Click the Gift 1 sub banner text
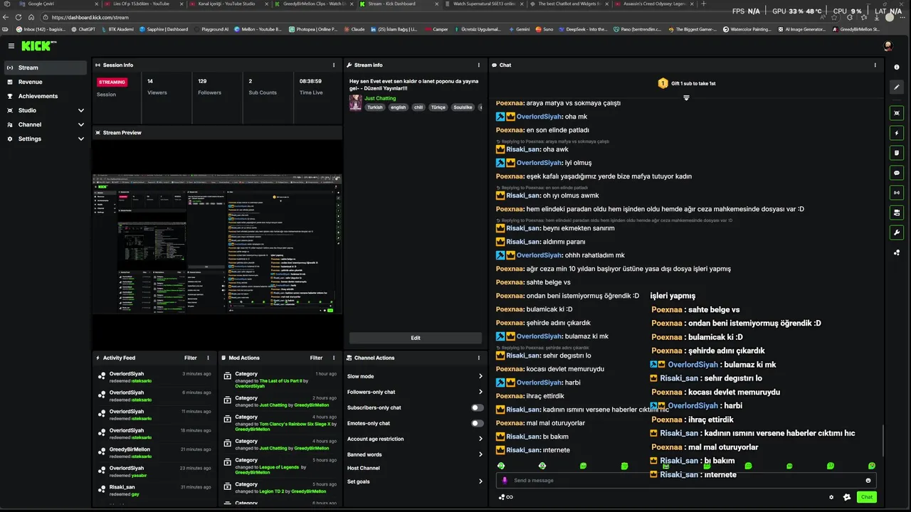 point(692,83)
